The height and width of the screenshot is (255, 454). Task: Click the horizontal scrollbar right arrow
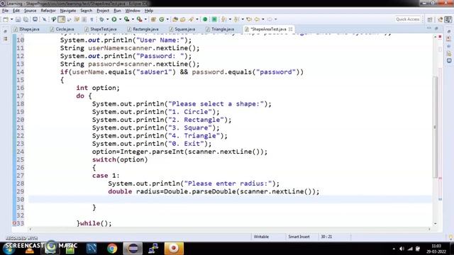click(429, 229)
